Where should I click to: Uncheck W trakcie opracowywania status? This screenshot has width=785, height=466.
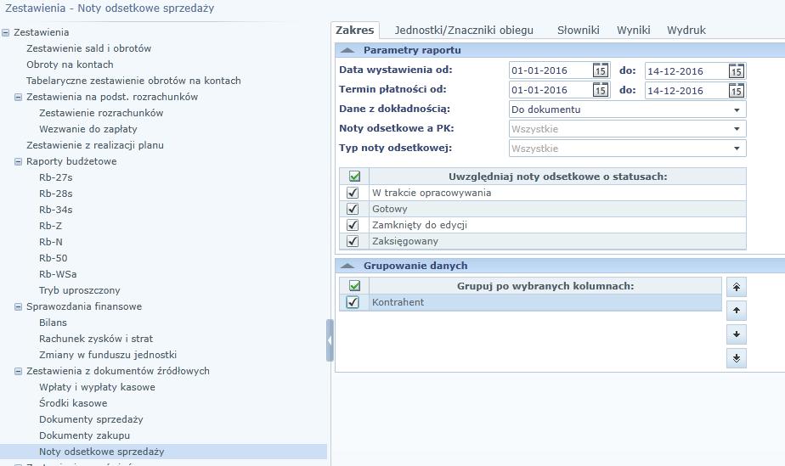tap(353, 193)
